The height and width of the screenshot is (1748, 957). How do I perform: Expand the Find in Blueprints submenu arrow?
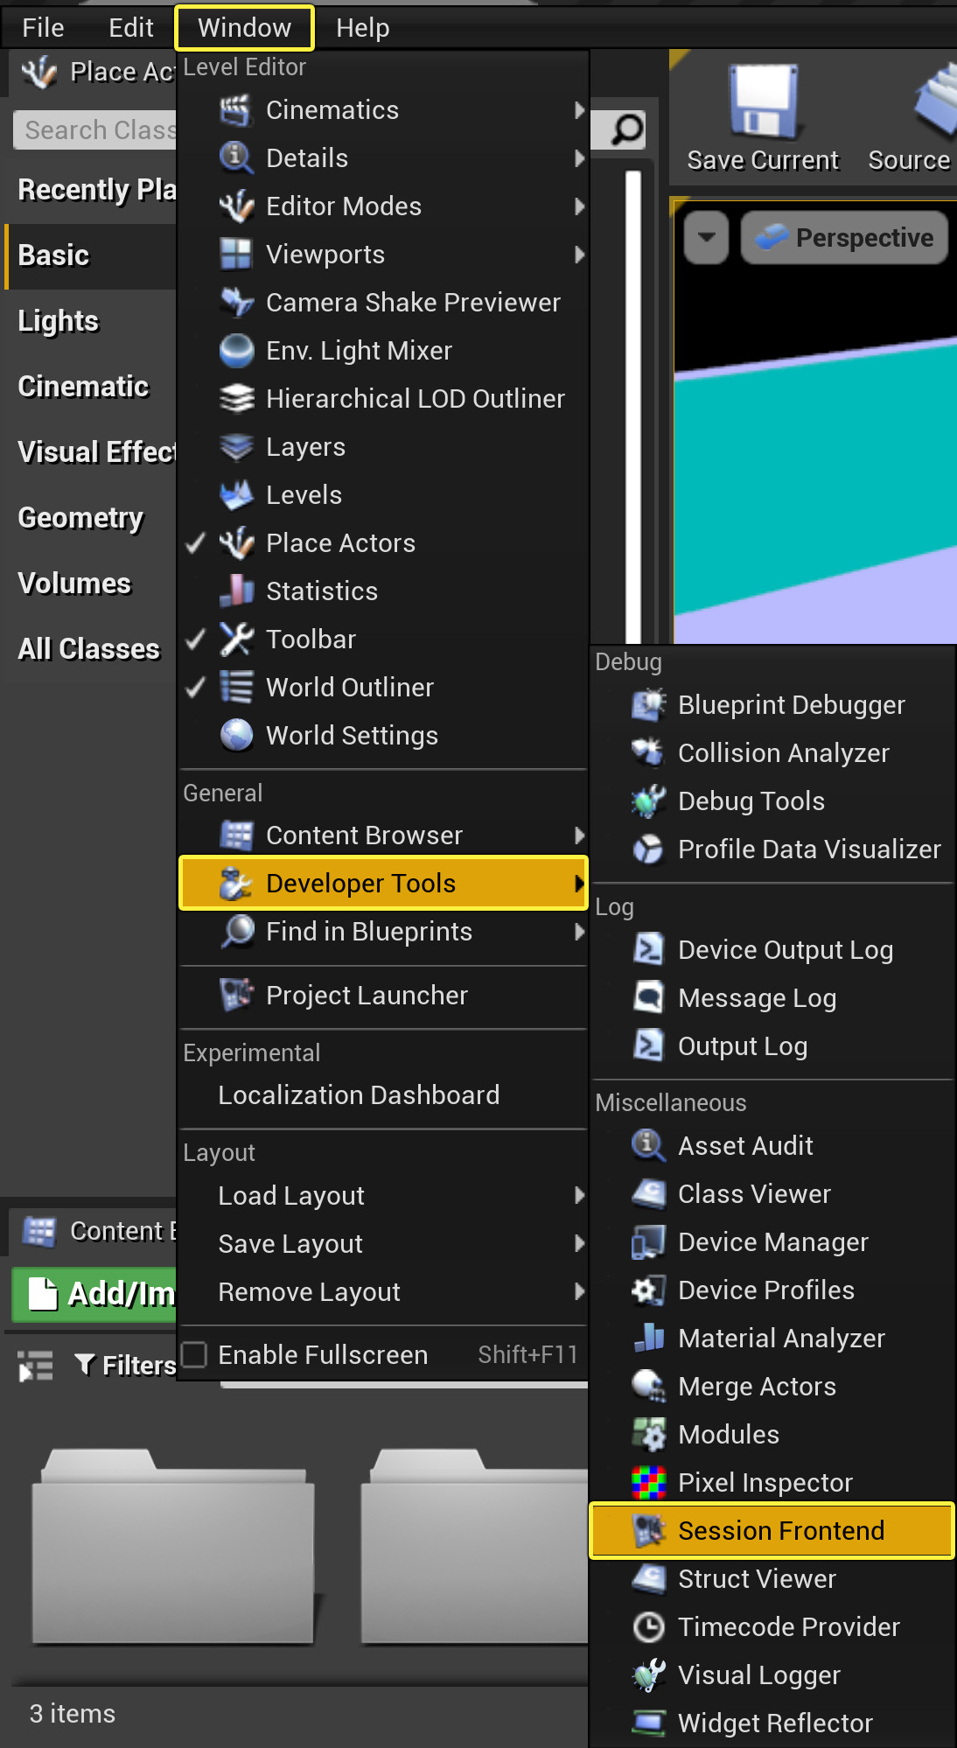click(579, 932)
